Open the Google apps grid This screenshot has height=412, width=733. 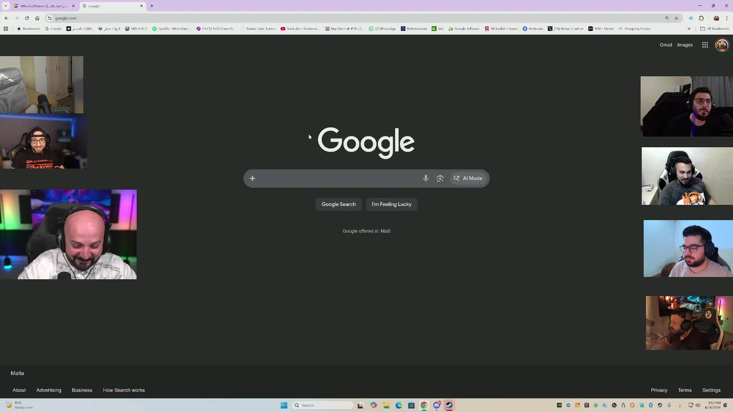point(705,45)
